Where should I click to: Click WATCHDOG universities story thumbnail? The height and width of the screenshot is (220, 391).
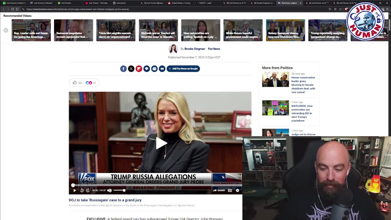click(276, 108)
